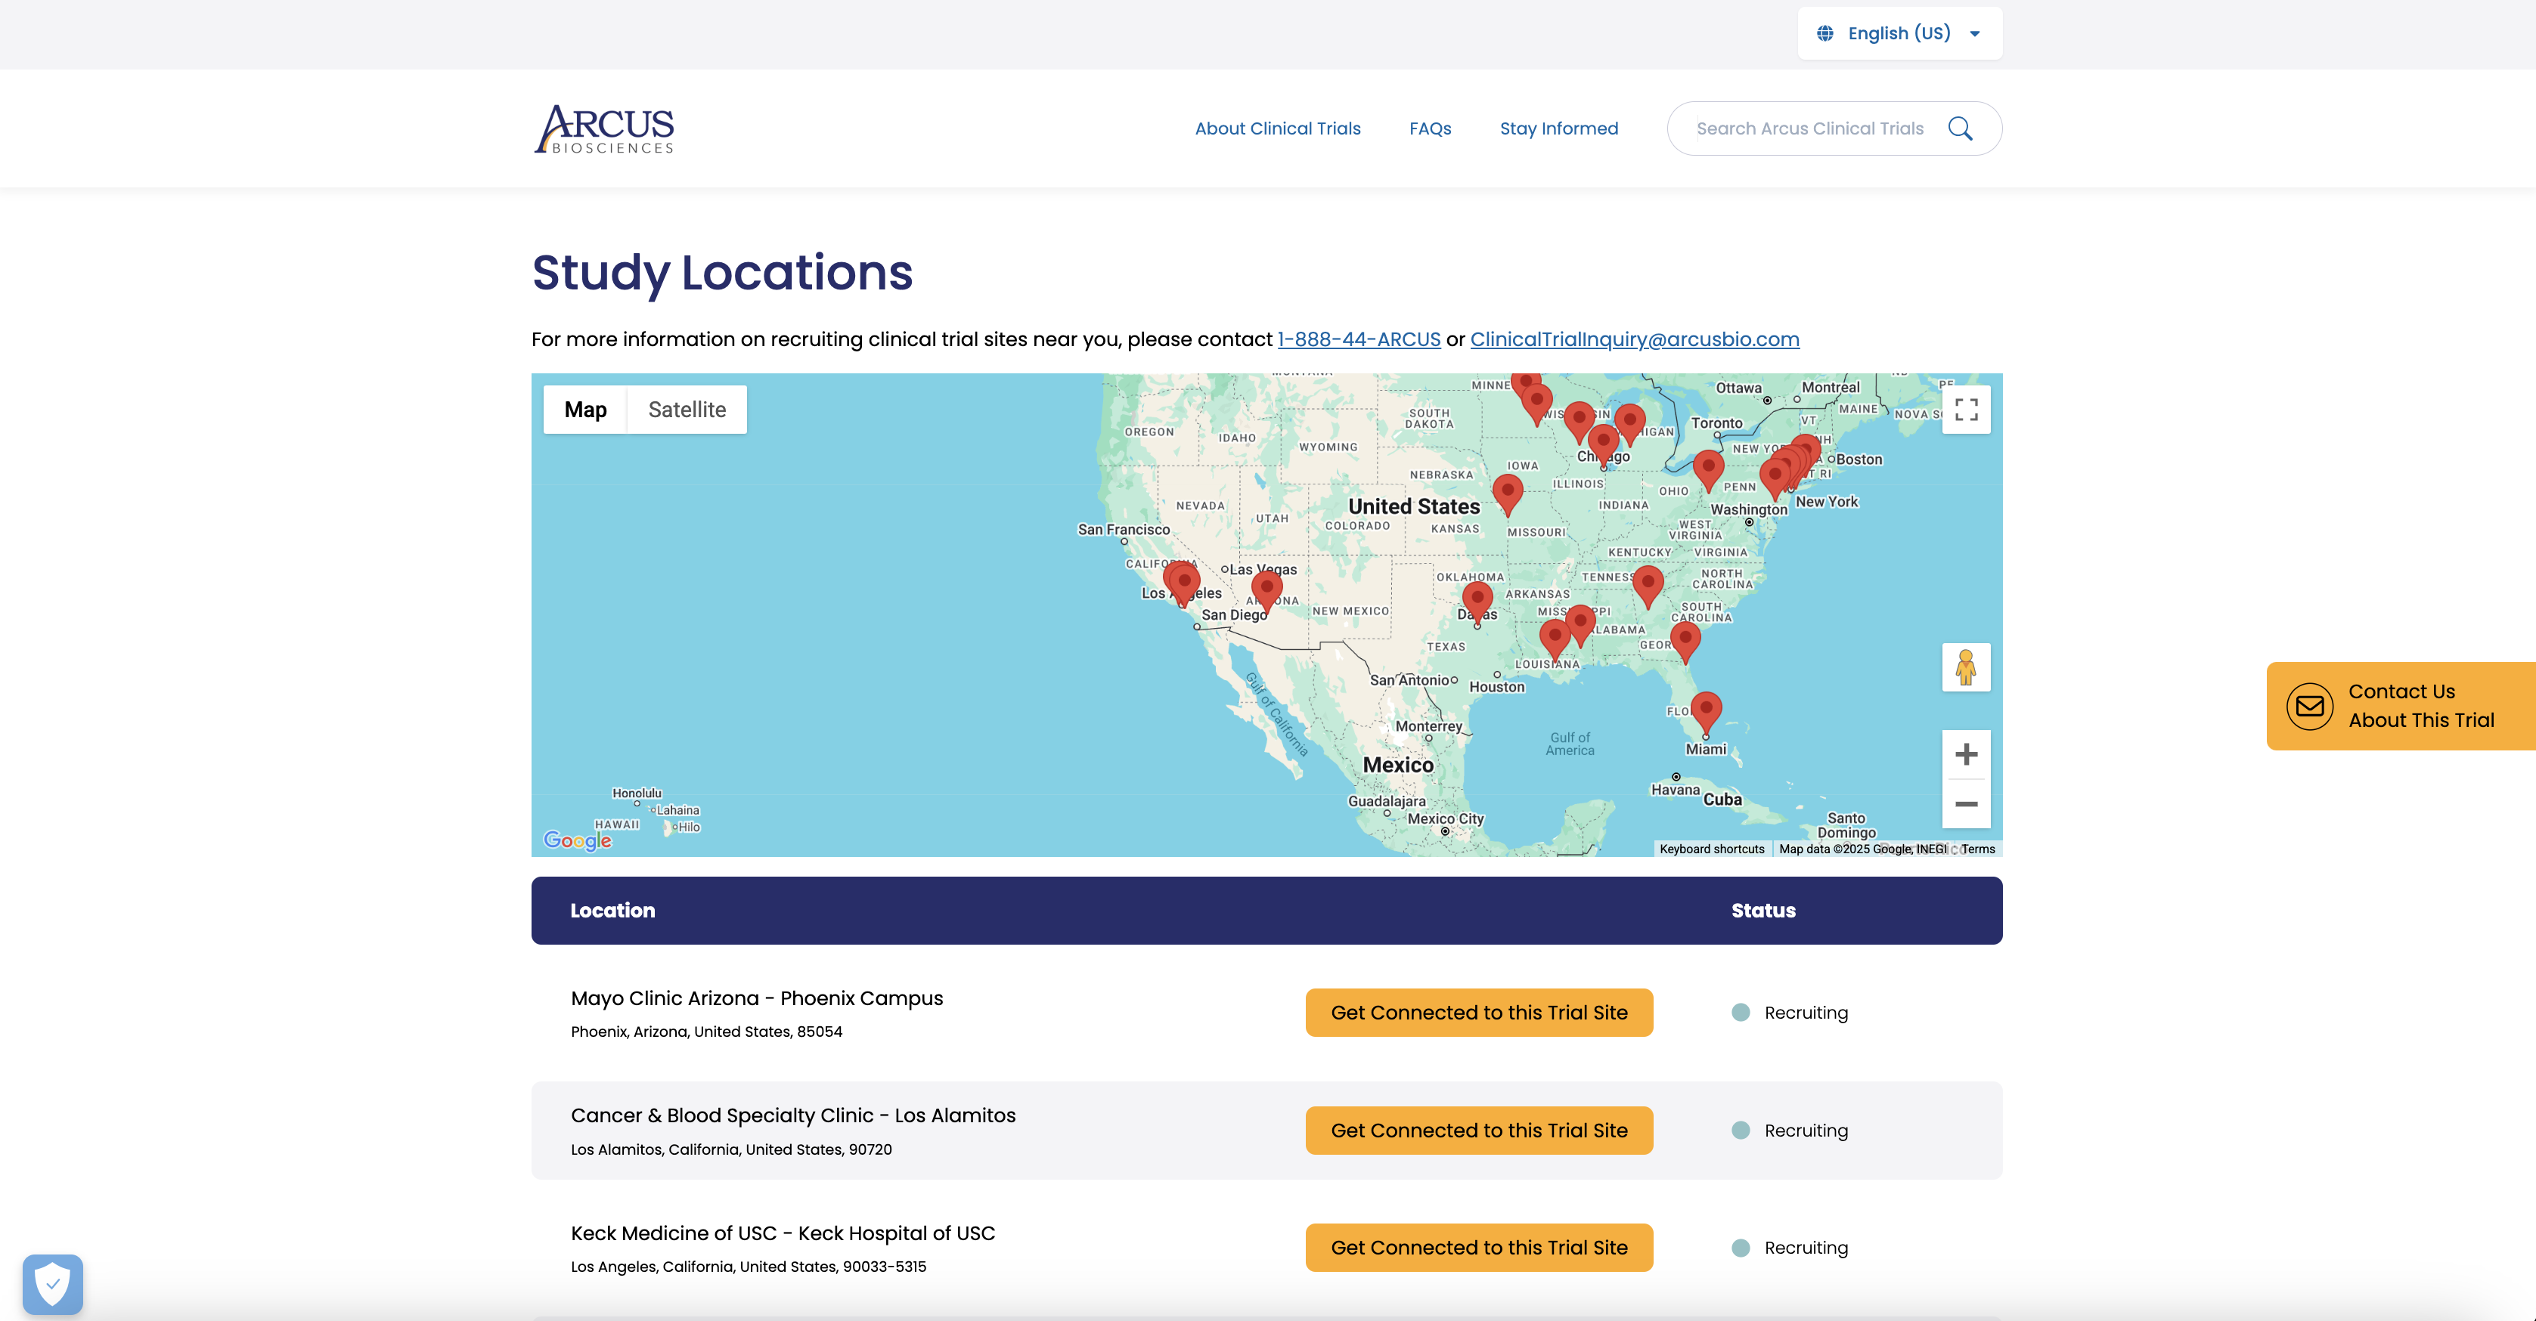Open About Clinical Trials menu item
This screenshot has width=2536, height=1321.
pyautogui.click(x=1277, y=129)
